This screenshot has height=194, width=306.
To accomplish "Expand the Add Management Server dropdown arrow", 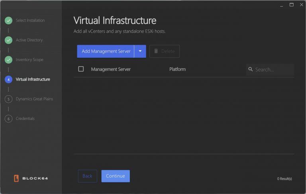I will pyautogui.click(x=140, y=51).
